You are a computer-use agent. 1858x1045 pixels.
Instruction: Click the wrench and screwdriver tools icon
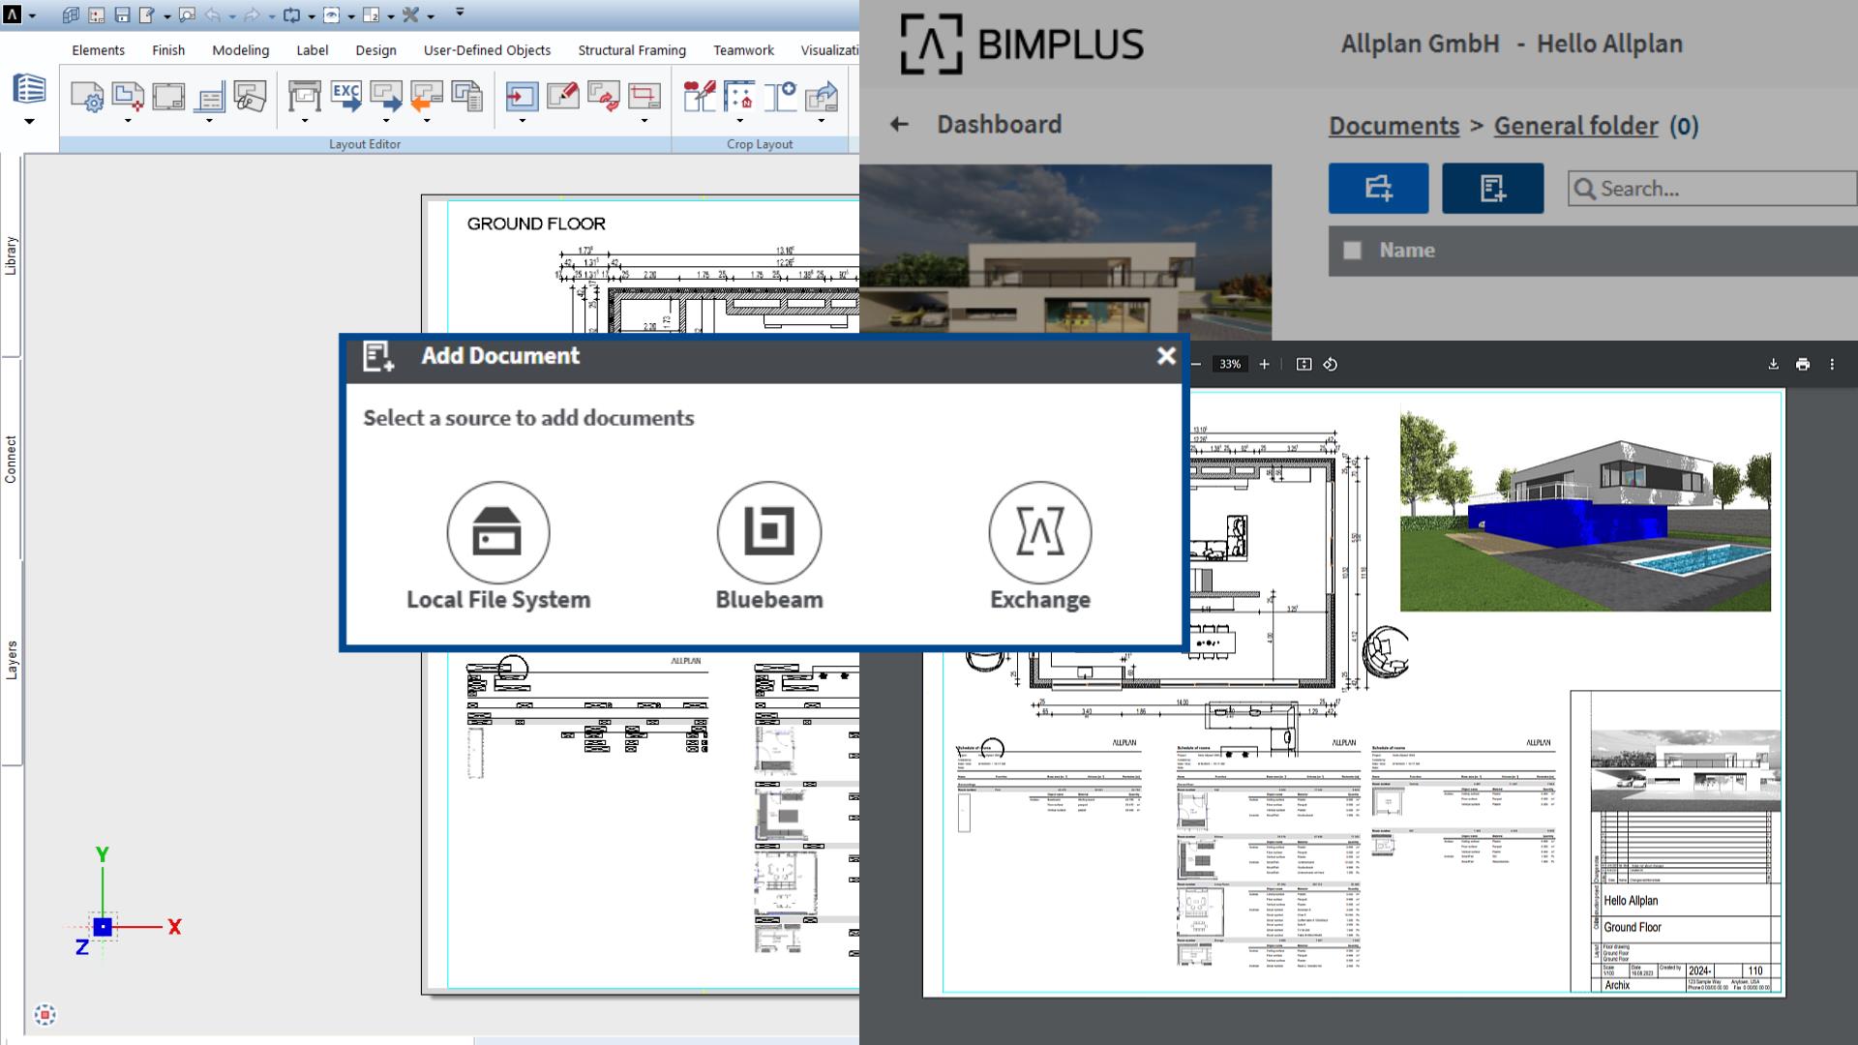[x=410, y=15]
